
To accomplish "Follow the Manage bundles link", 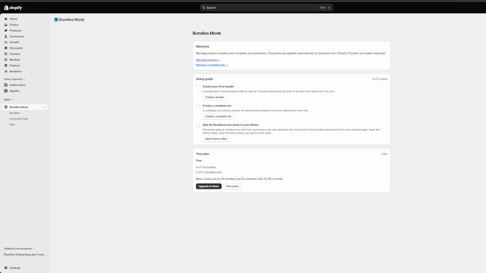I will tap(208, 60).
